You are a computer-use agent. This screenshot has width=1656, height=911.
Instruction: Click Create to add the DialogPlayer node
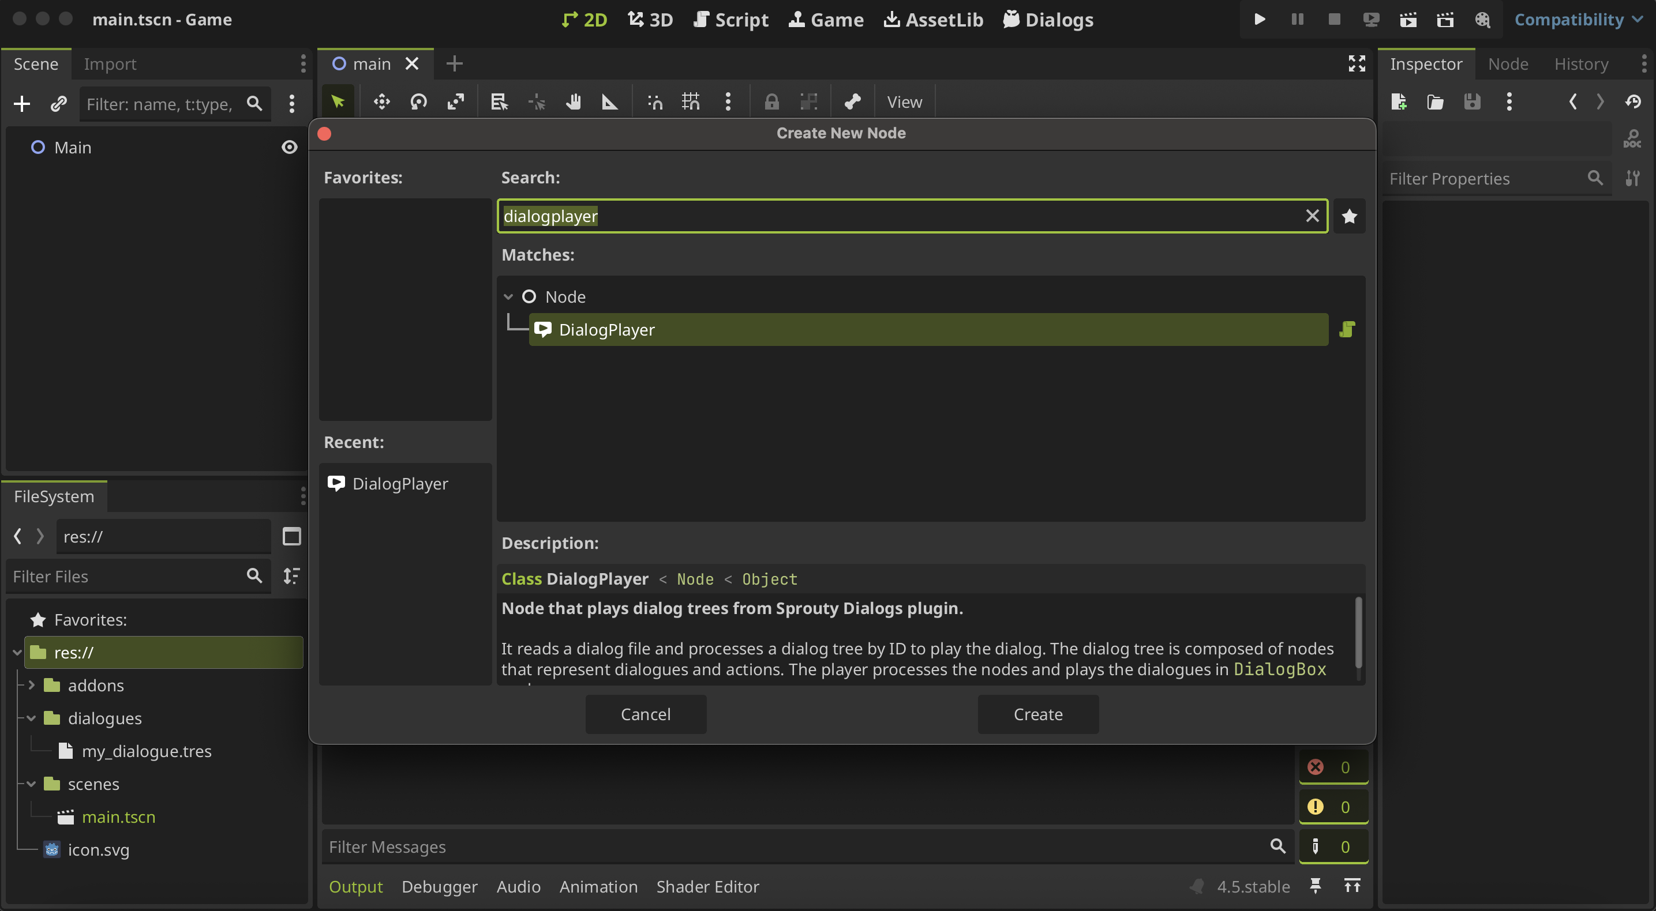click(1037, 714)
